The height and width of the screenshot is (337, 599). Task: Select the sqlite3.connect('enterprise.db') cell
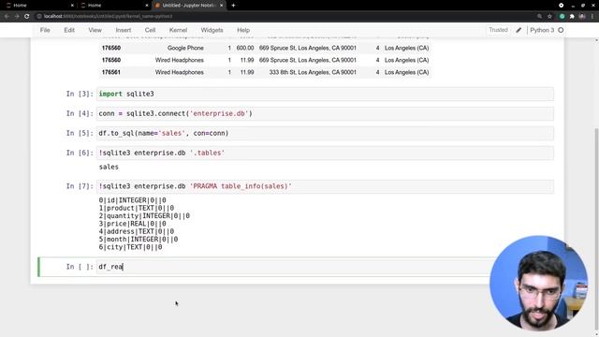(x=325, y=113)
